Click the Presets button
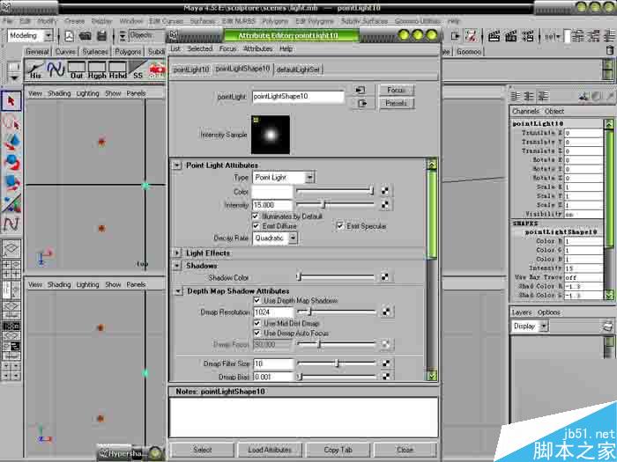 pyautogui.click(x=397, y=103)
